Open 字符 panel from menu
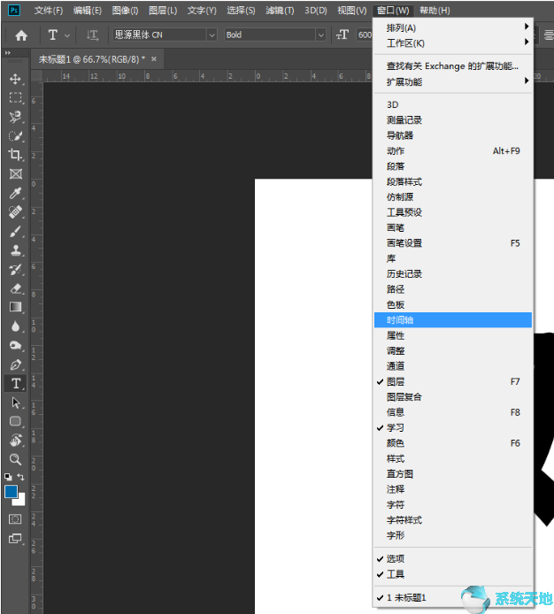Viewport: 554px width, 614px height. click(453, 504)
